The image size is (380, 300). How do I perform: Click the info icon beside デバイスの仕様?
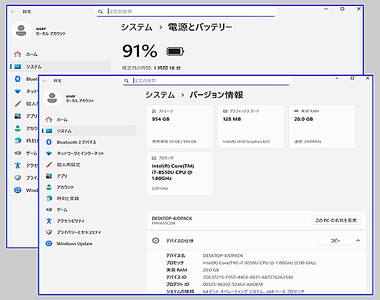point(156,241)
